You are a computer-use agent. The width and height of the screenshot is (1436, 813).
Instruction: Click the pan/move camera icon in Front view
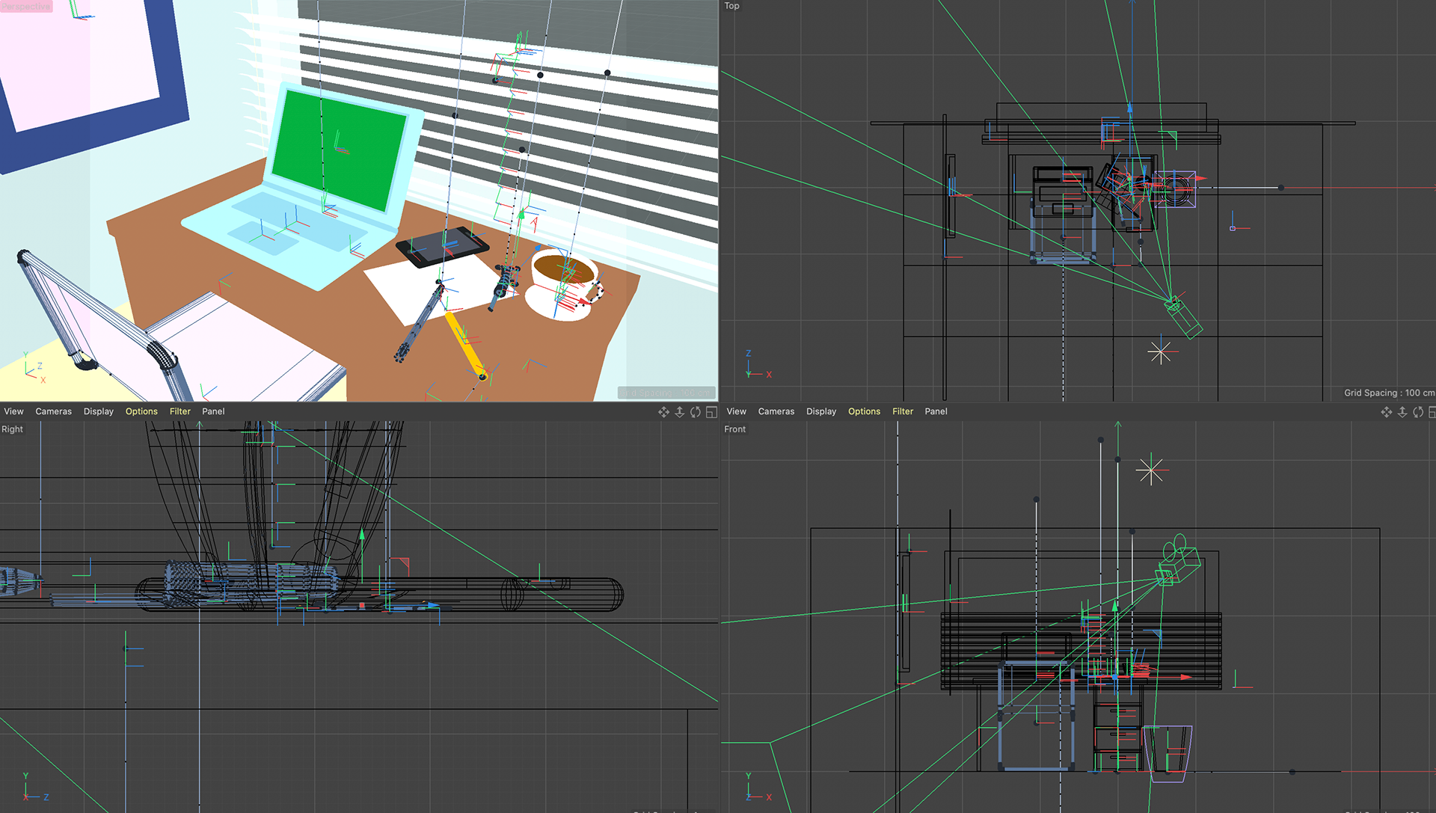pyautogui.click(x=1386, y=412)
